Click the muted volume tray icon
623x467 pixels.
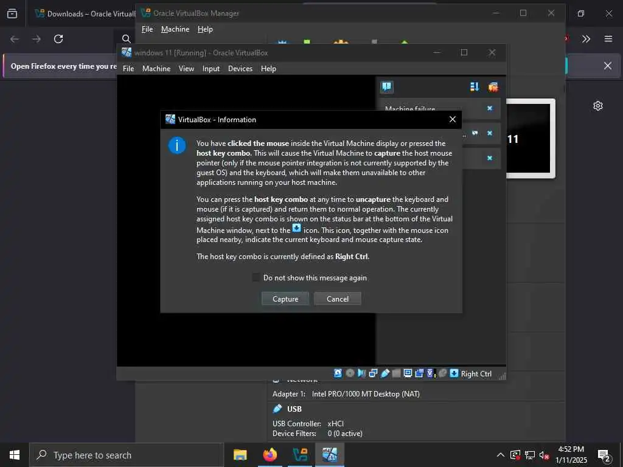tap(544, 455)
